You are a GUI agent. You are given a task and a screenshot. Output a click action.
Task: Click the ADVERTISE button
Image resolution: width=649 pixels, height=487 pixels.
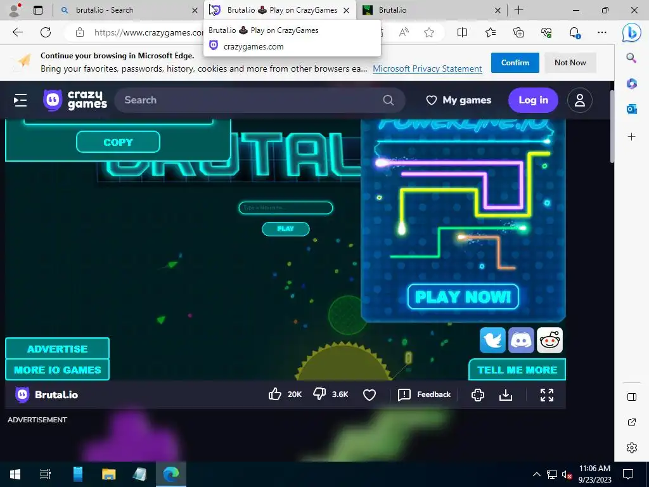[58, 349]
